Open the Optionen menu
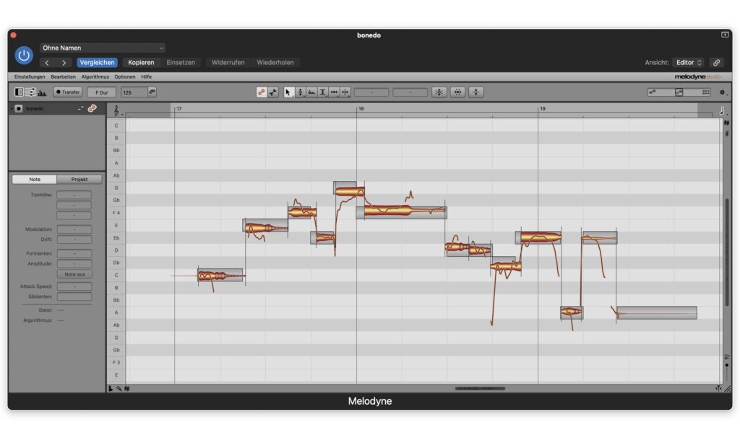740x443 pixels. 124,76
